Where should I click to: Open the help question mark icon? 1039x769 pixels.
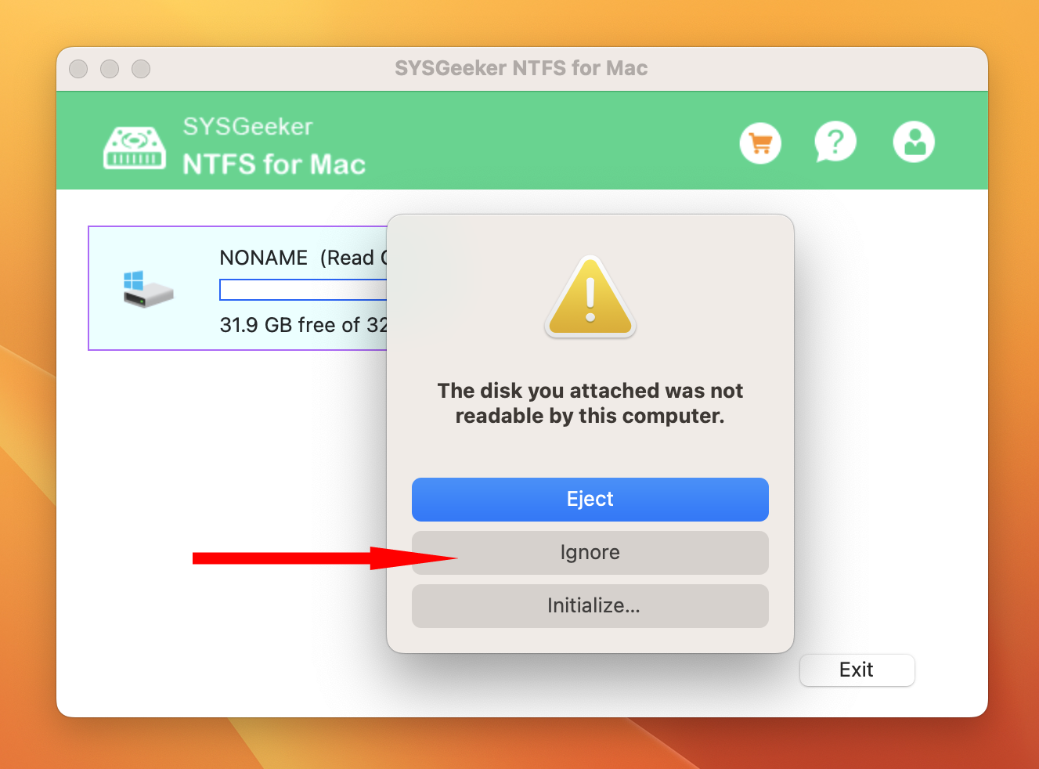click(x=835, y=143)
